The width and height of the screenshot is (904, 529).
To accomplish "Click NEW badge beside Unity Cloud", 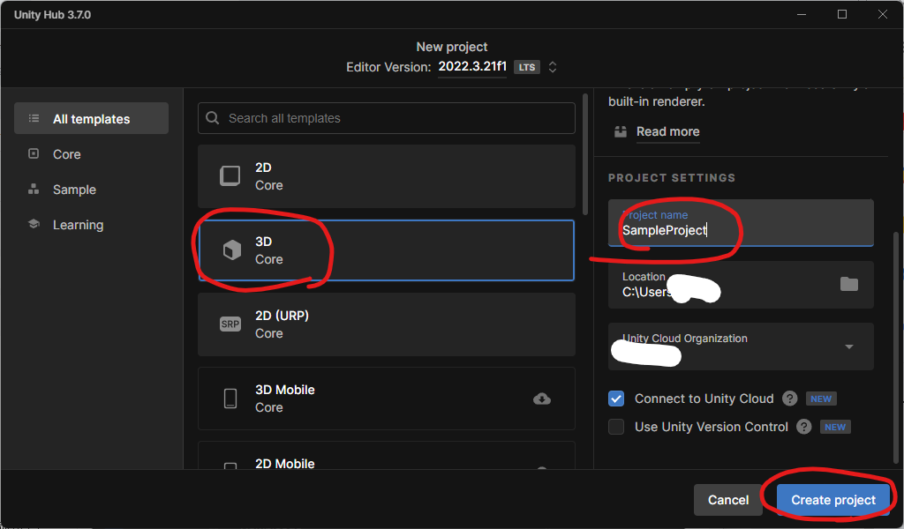I will pyautogui.click(x=821, y=399).
